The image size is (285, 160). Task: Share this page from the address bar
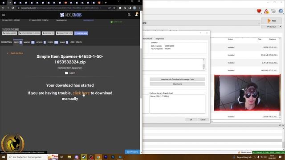coord(110,8)
